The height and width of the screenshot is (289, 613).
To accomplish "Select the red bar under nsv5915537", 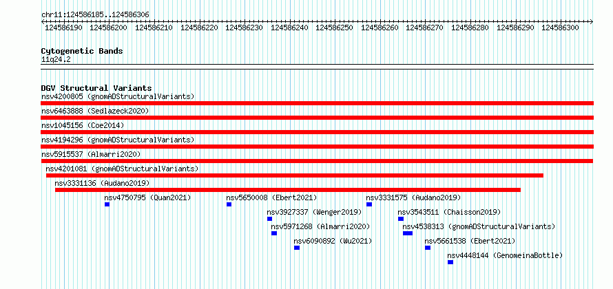I will coord(317,161).
